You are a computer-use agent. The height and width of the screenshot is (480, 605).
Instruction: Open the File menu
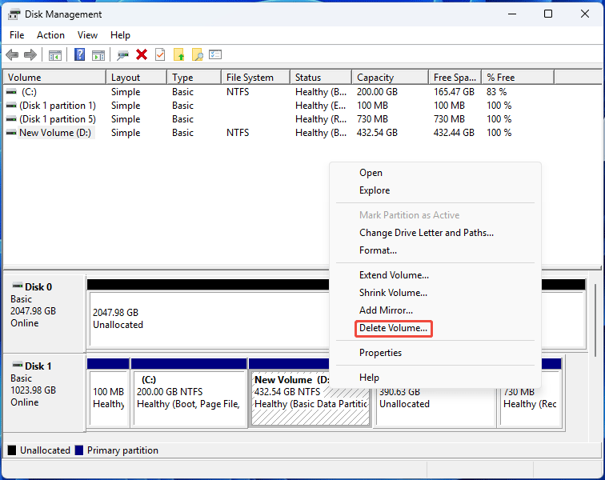(x=17, y=35)
